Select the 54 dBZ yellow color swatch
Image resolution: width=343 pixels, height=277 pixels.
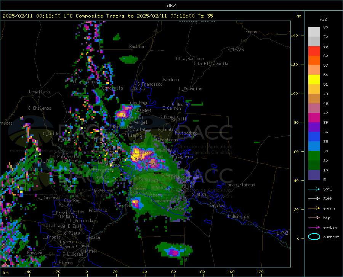(x=314, y=79)
